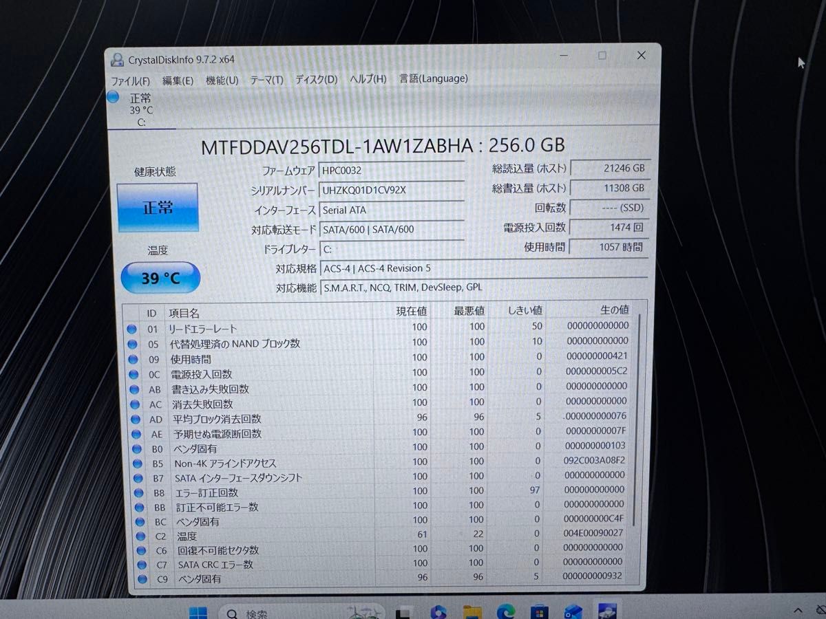This screenshot has width=826, height=619.
Task: Click status dot for C7 SATA CRC エラー数
Action: pos(141,565)
